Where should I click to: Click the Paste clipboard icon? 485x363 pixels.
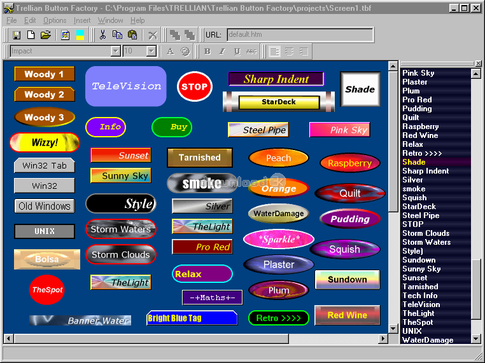132,35
